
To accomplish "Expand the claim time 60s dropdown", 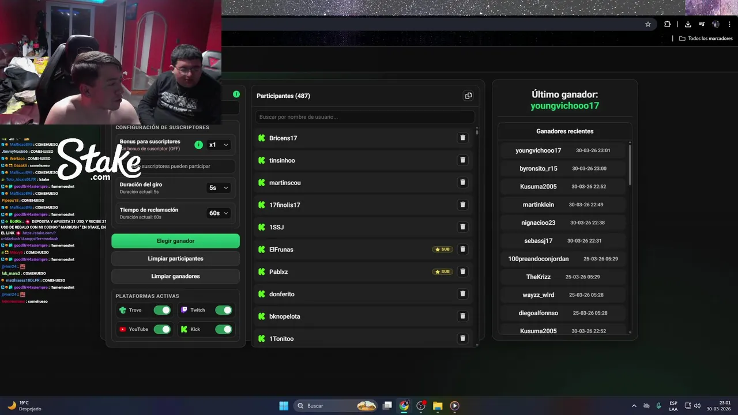I will click(x=219, y=213).
